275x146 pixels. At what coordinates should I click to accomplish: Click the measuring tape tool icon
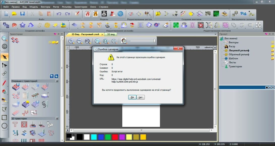click(4, 100)
